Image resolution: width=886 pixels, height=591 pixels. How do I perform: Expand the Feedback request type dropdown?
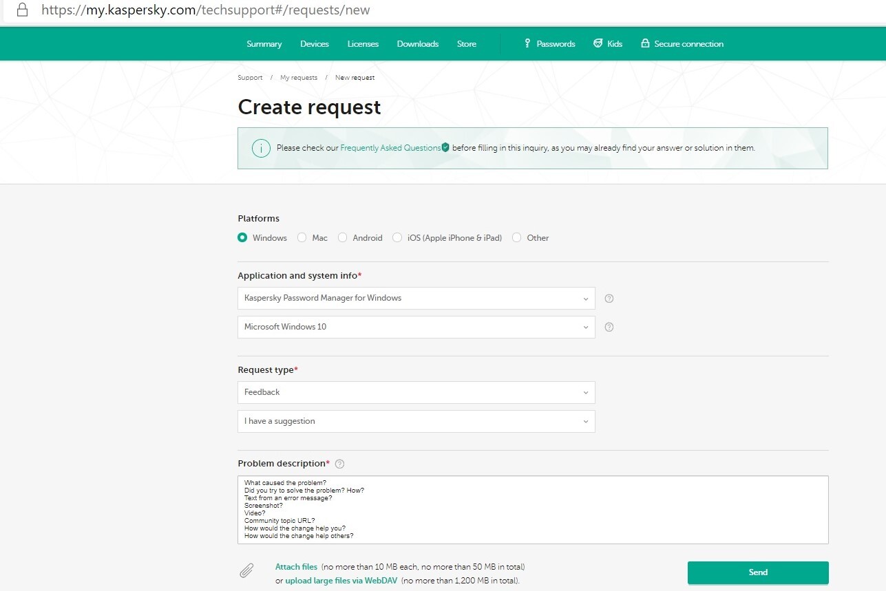click(x=416, y=392)
